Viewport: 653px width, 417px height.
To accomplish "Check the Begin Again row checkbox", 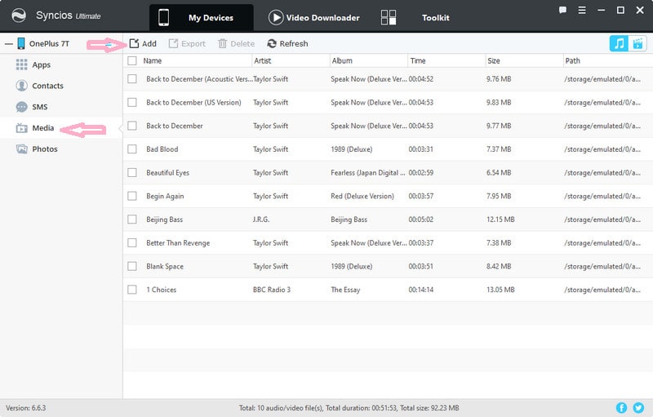I will (x=132, y=196).
